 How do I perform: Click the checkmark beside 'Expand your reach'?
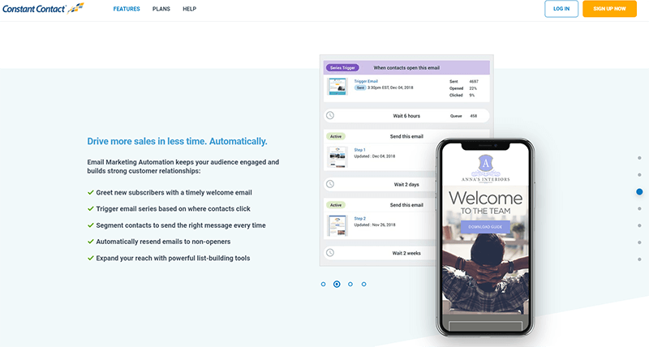[91, 258]
